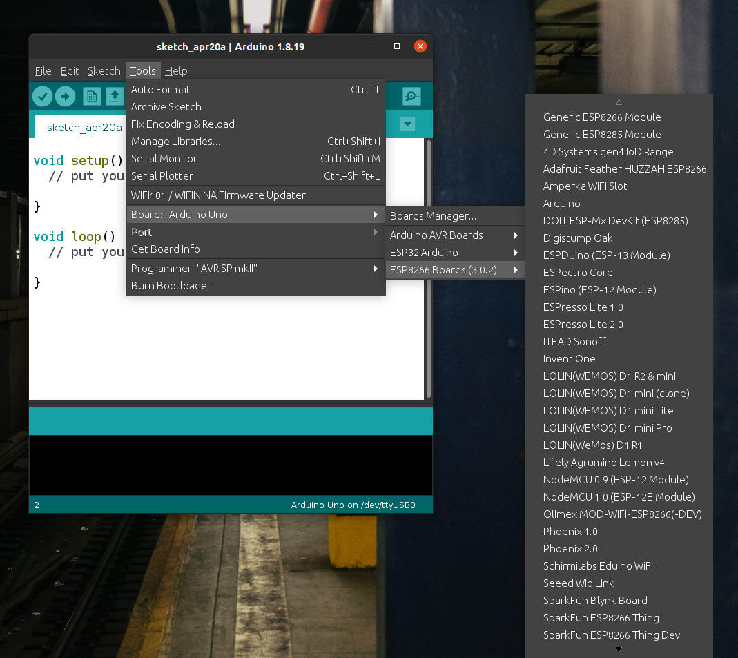Select LOLIN(WEMOS) D1 mini (clone)
Image resolution: width=738 pixels, height=658 pixels.
point(619,394)
